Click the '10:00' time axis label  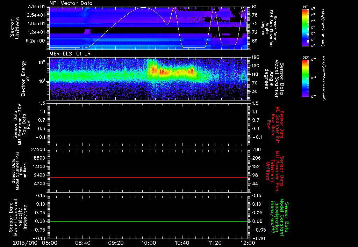pyautogui.click(x=149, y=243)
